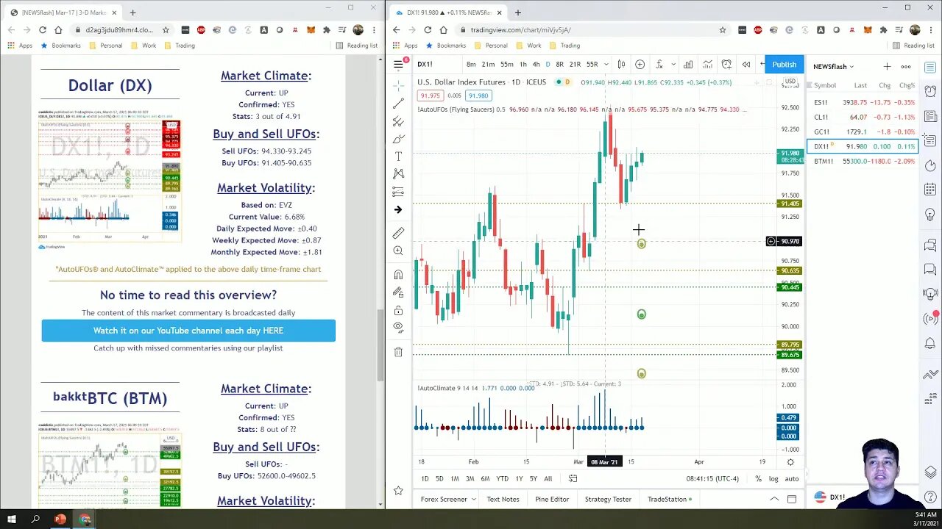
Task: Select the brush drawing tool
Action: [398, 139]
